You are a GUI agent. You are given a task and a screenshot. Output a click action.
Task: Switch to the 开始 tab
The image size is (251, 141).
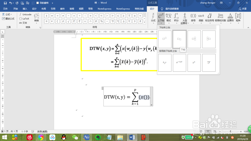tap(16, 9)
